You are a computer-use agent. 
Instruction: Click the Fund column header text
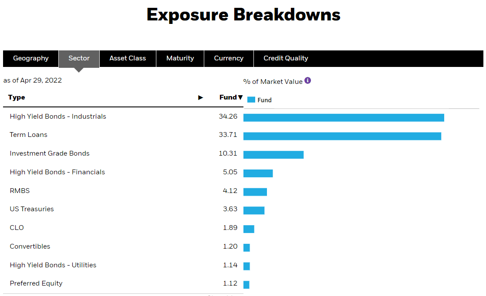[x=228, y=98]
